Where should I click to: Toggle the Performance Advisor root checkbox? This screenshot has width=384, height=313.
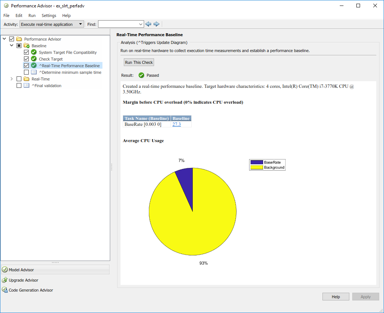(x=11, y=39)
